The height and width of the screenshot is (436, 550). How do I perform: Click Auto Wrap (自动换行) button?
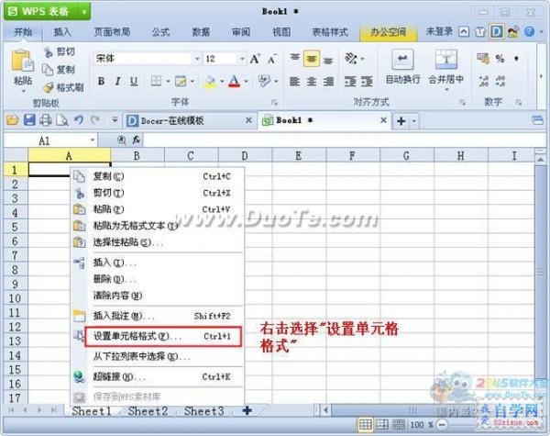(402, 67)
